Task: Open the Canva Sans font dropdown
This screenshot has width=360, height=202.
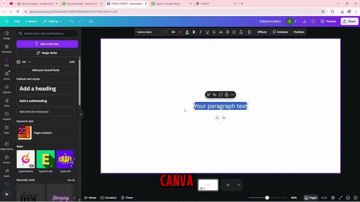Action: click(148, 32)
